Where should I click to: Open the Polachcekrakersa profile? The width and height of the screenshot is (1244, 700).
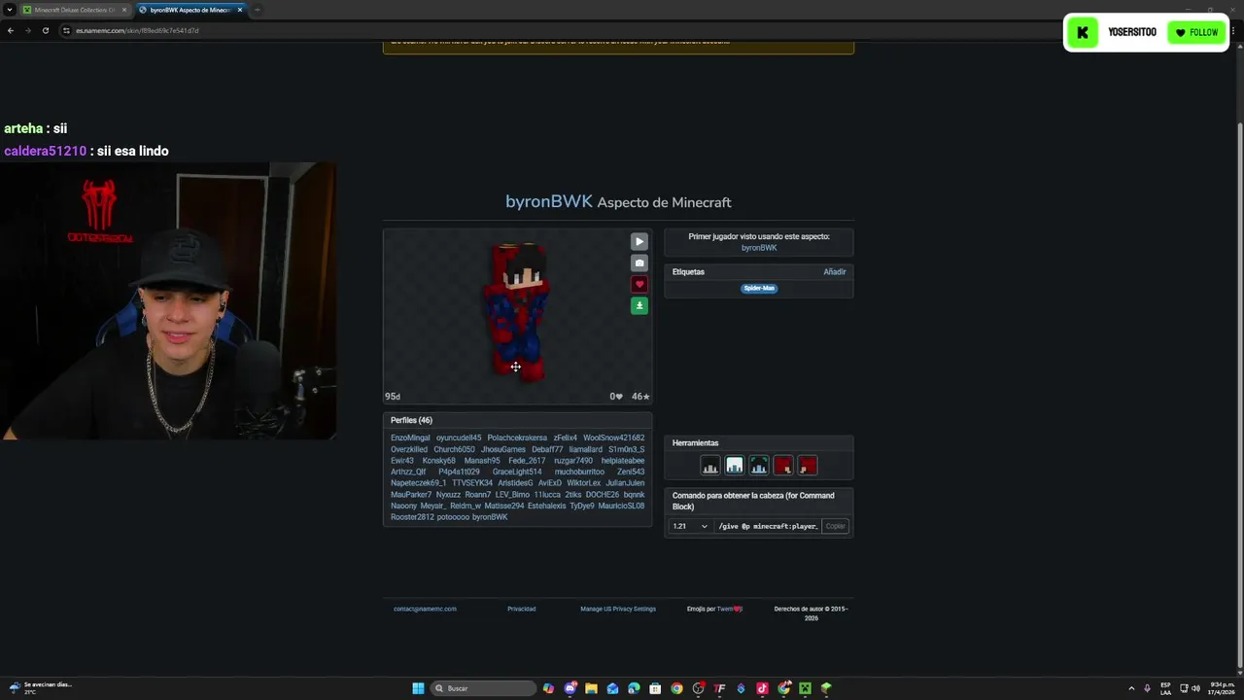pyautogui.click(x=517, y=437)
